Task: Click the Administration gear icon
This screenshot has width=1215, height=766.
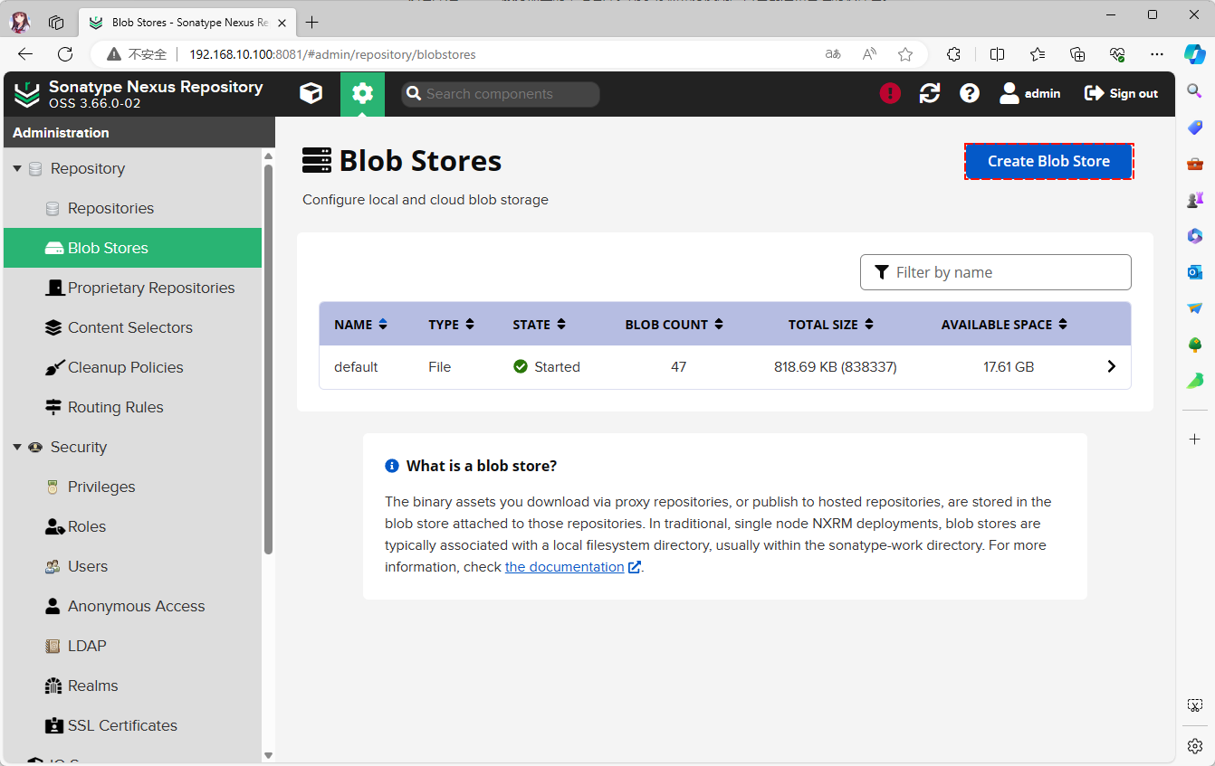Action: click(x=362, y=93)
